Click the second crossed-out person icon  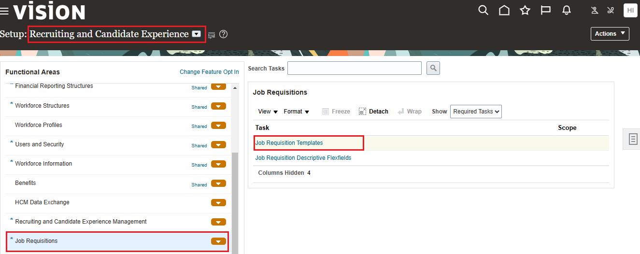[x=611, y=10]
